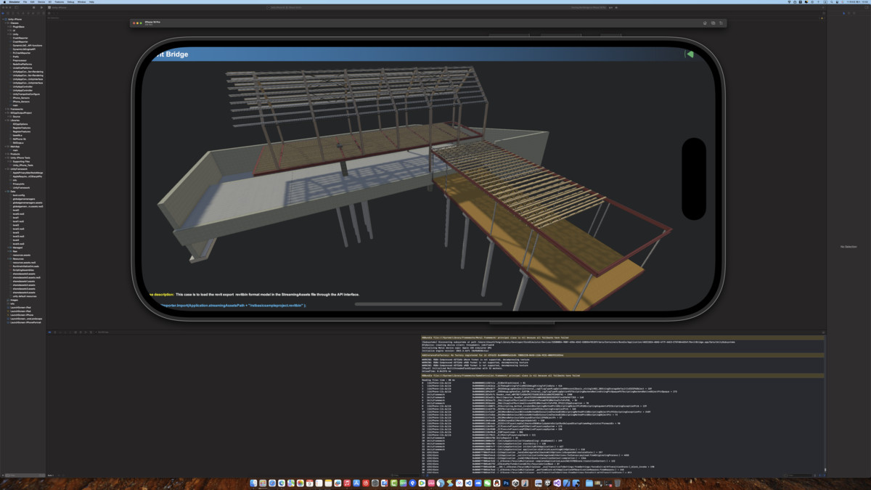Expand the Managed folder
871x490 pixels.
pyautogui.click(x=8, y=248)
